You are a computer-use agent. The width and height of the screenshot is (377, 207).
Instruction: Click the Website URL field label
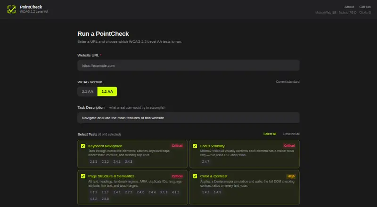click(90, 55)
